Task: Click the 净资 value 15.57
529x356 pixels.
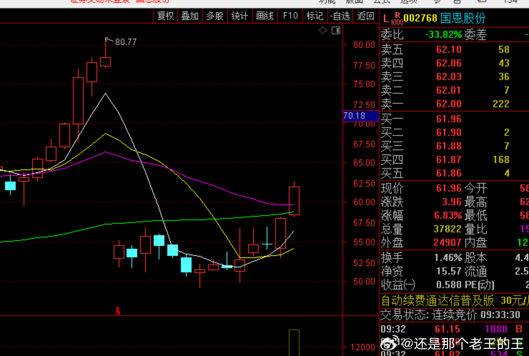Action: click(x=449, y=271)
